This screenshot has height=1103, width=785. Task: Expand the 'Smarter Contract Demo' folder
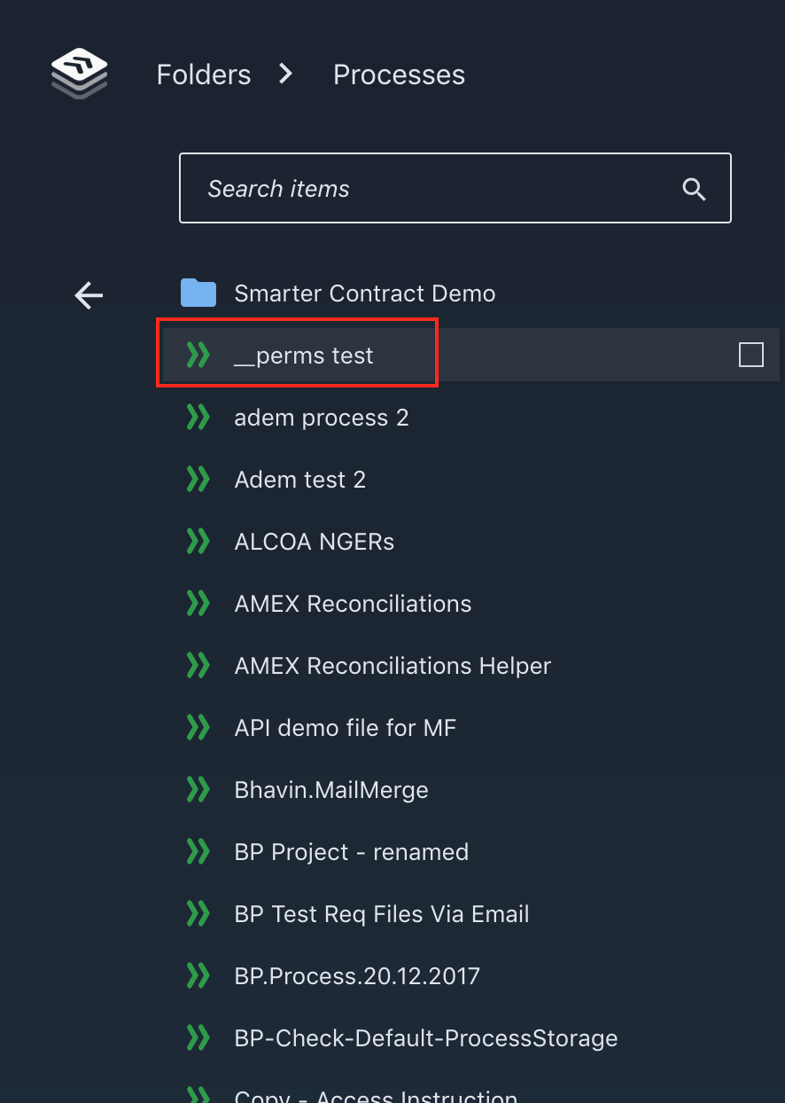364,293
